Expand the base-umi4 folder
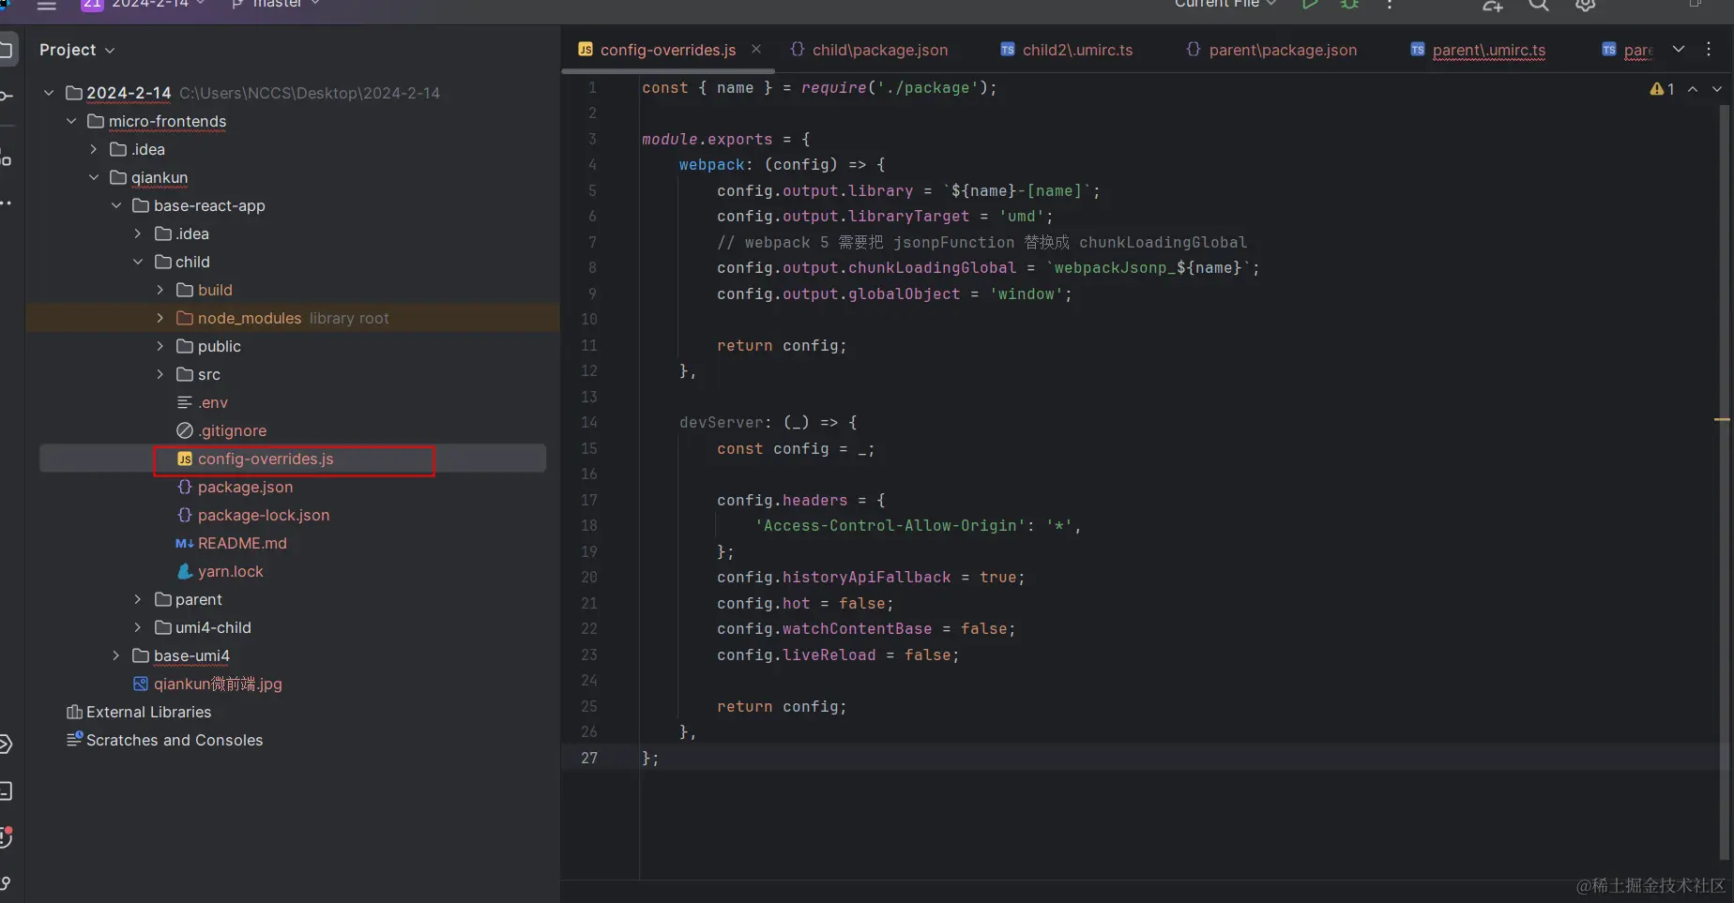Screen dimensions: 1734x903 click(x=116, y=656)
